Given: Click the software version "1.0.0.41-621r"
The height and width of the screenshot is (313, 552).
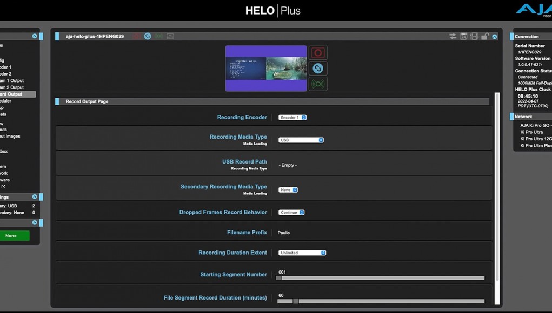Looking at the screenshot, I should pyautogui.click(x=530, y=65).
